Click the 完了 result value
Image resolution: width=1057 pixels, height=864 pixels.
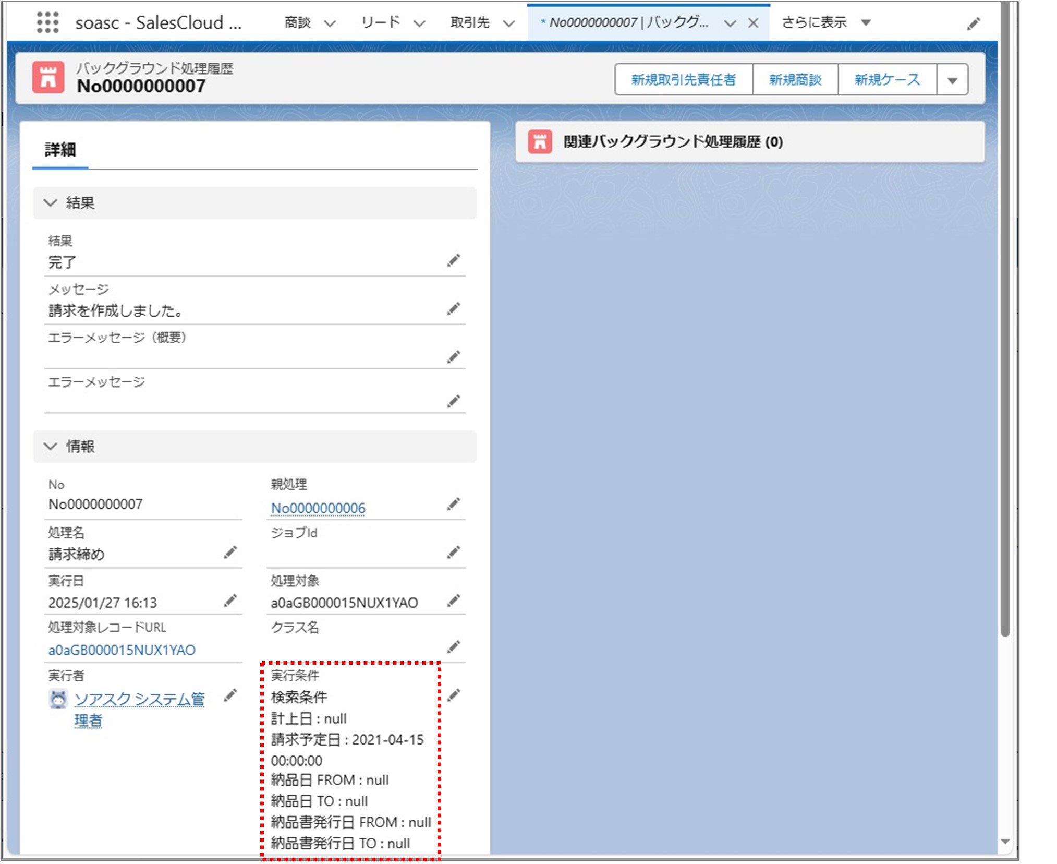(x=62, y=262)
